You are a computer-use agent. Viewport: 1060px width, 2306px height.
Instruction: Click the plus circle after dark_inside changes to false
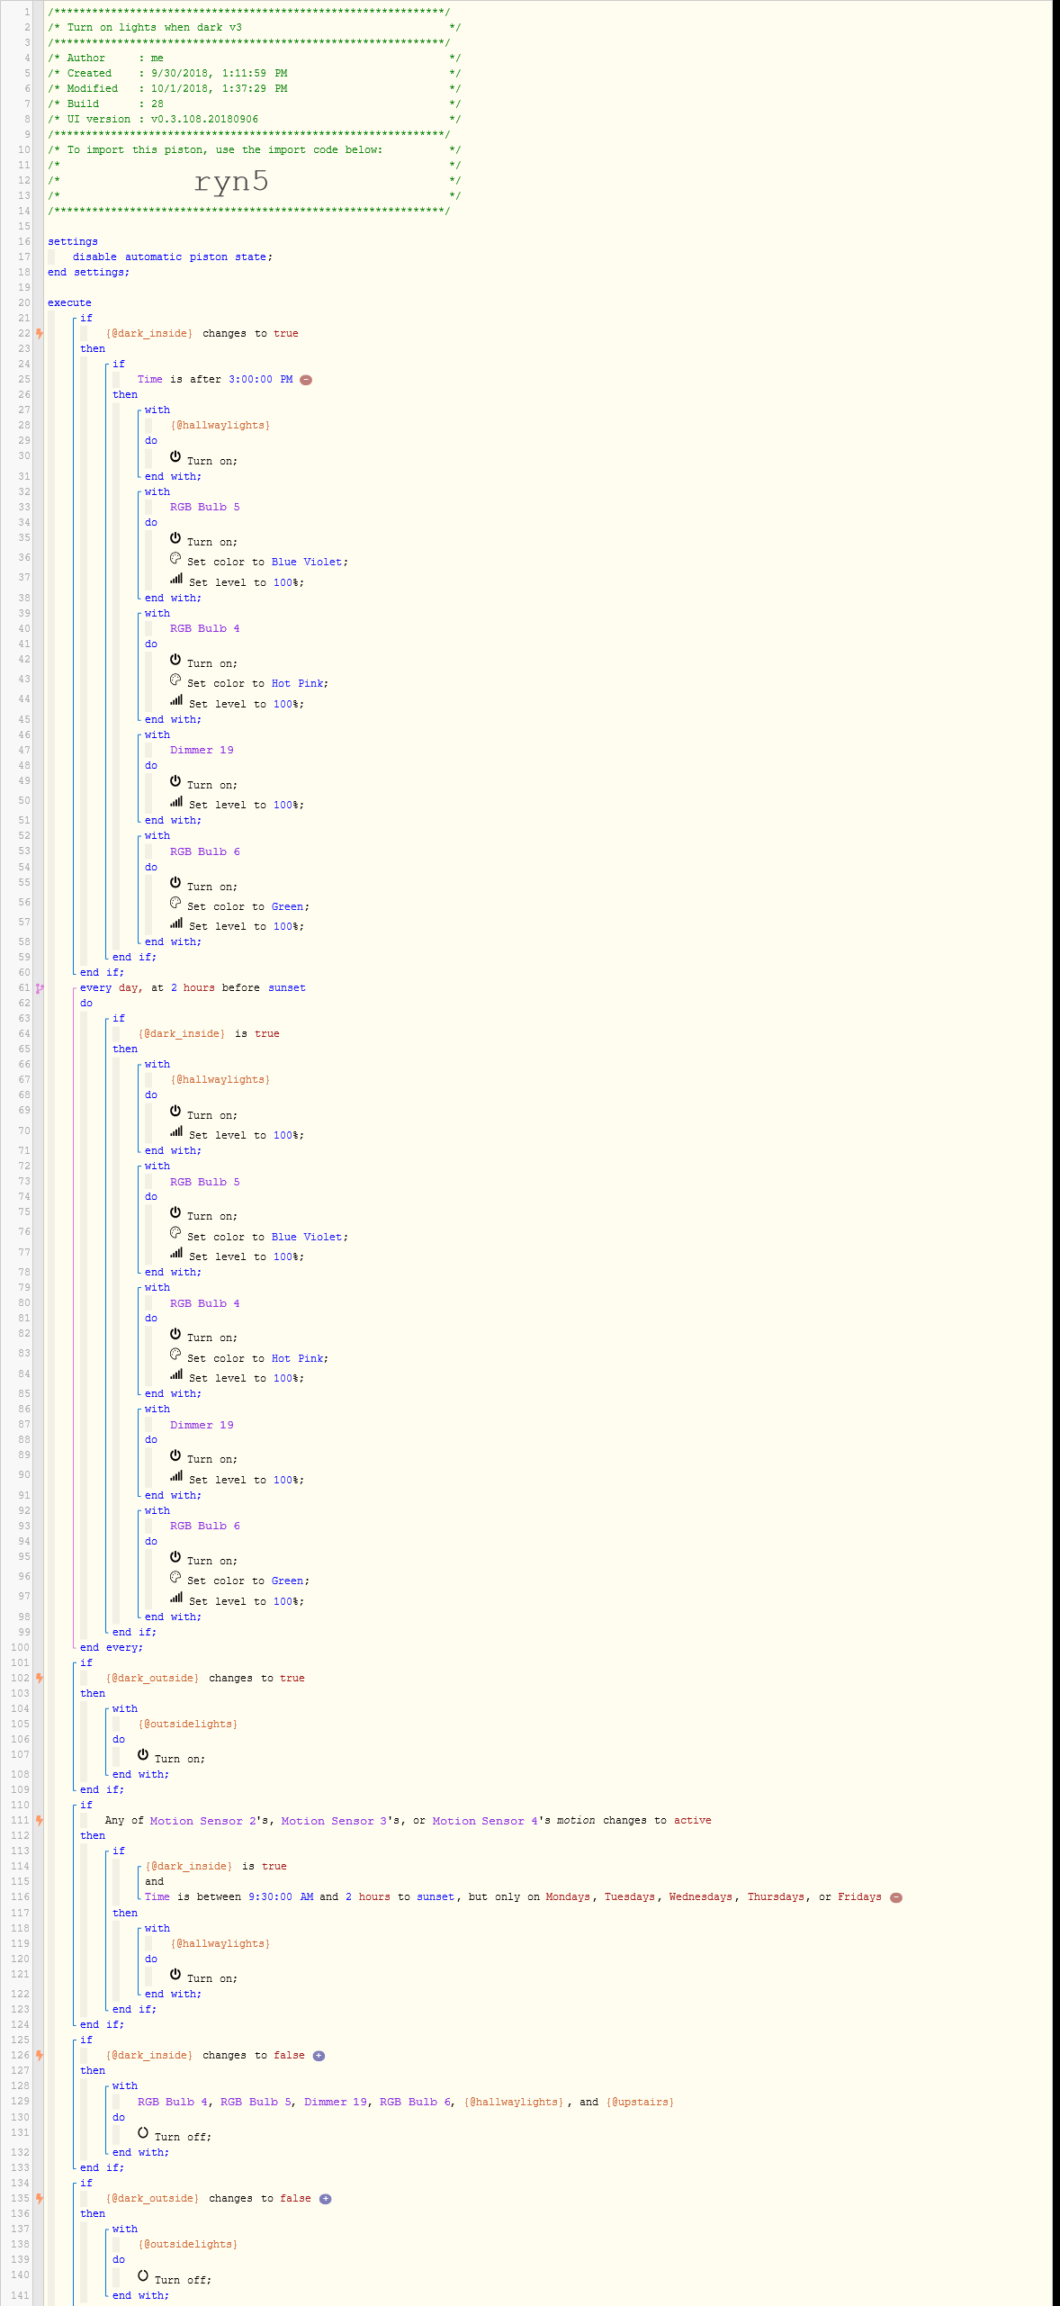coord(319,2056)
